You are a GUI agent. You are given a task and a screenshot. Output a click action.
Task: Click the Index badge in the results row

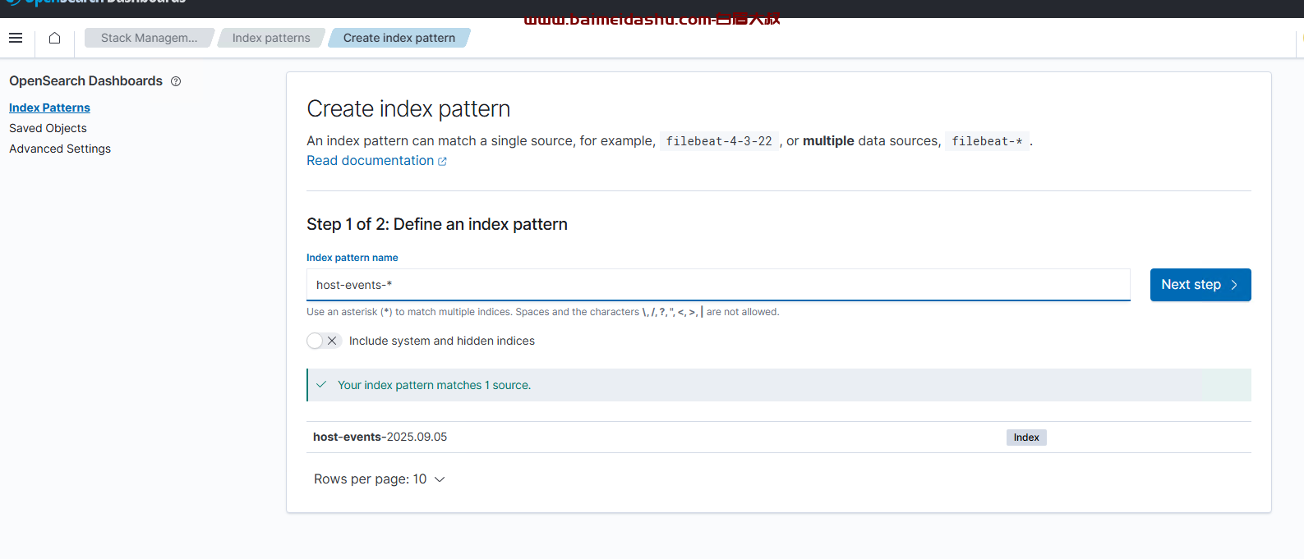click(x=1026, y=438)
